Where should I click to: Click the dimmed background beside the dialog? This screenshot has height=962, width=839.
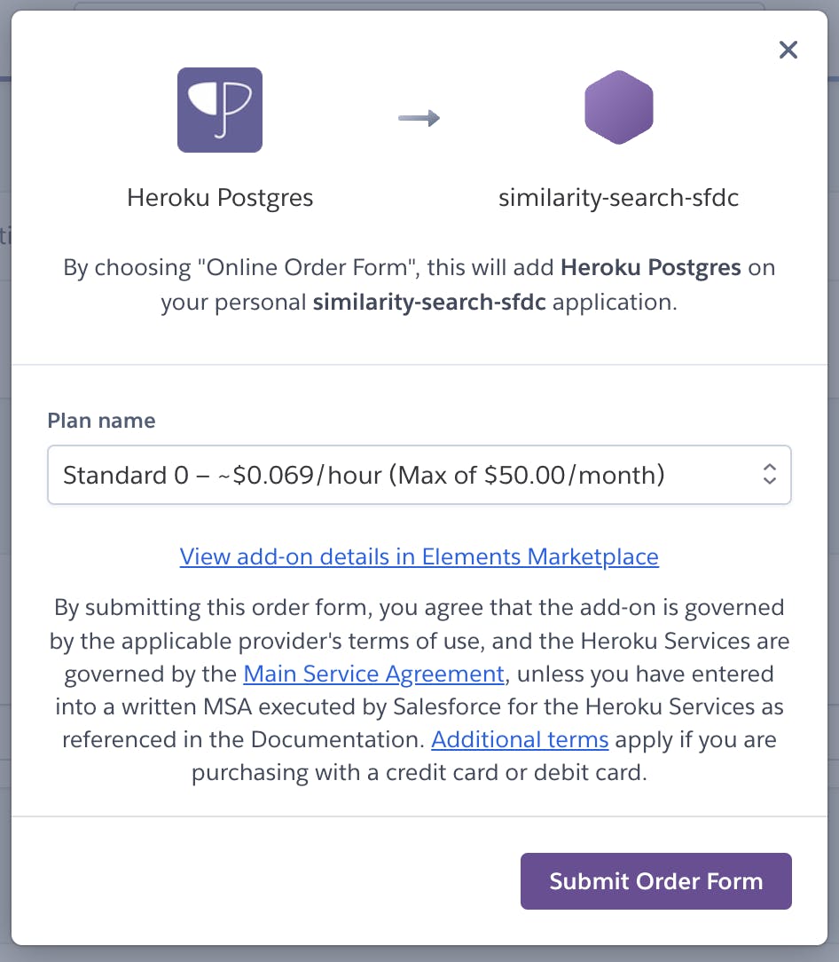(5, 491)
